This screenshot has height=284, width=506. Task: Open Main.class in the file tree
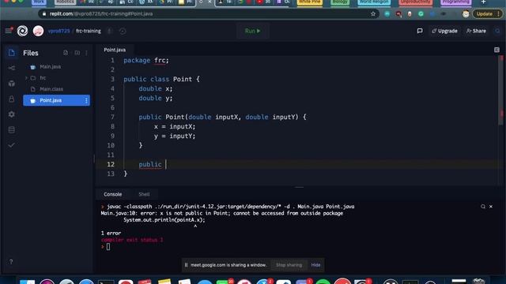[x=51, y=89]
